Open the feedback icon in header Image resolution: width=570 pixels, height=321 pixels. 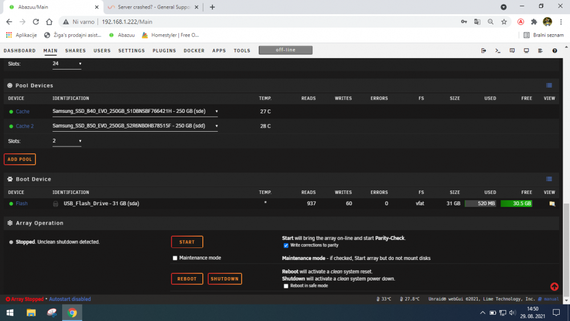[512, 51]
